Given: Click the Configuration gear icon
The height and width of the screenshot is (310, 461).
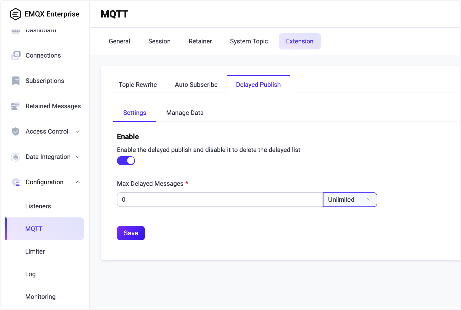Looking at the screenshot, I should tap(16, 182).
